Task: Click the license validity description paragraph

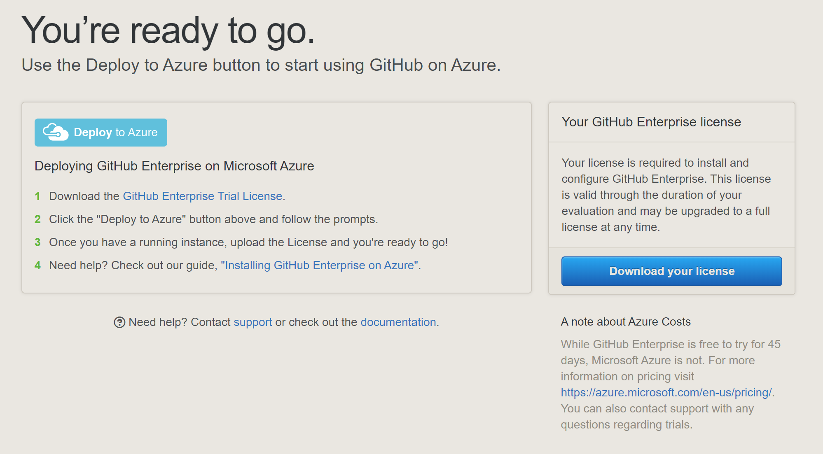Action: [666, 195]
